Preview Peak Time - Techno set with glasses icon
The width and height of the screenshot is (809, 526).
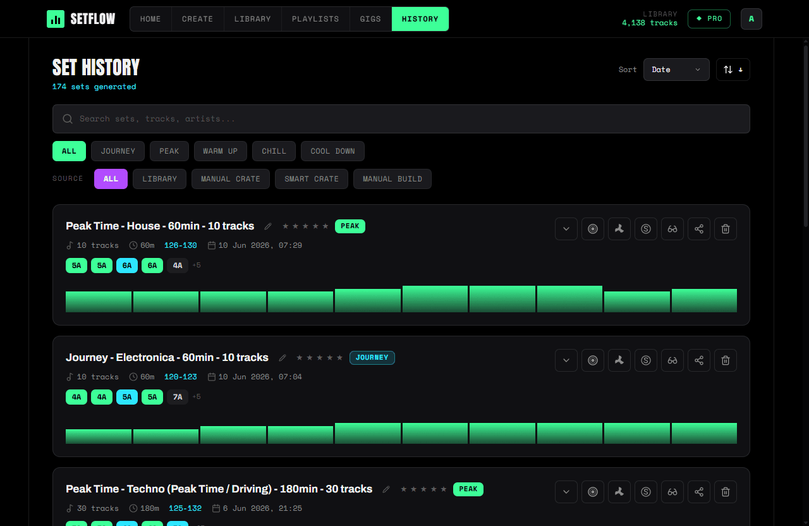(672, 492)
